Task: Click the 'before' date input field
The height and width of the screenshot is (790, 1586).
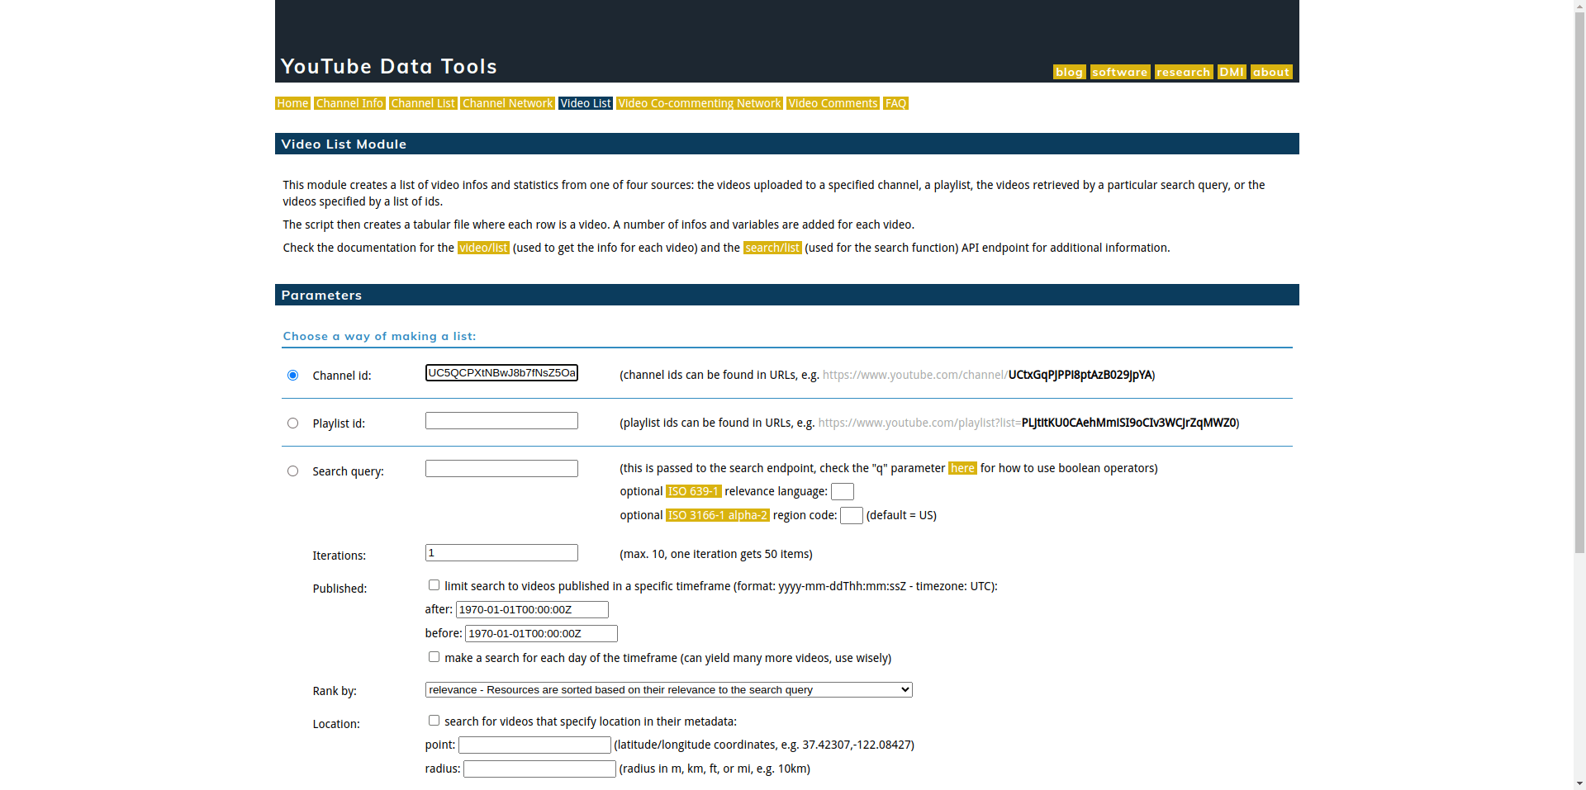Action: pyautogui.click(x=540, y=633)
